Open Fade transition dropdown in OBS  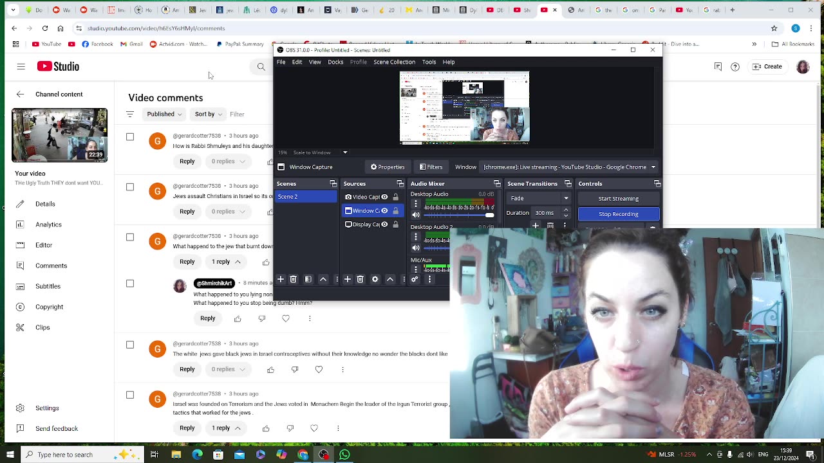tap(539, 198)
